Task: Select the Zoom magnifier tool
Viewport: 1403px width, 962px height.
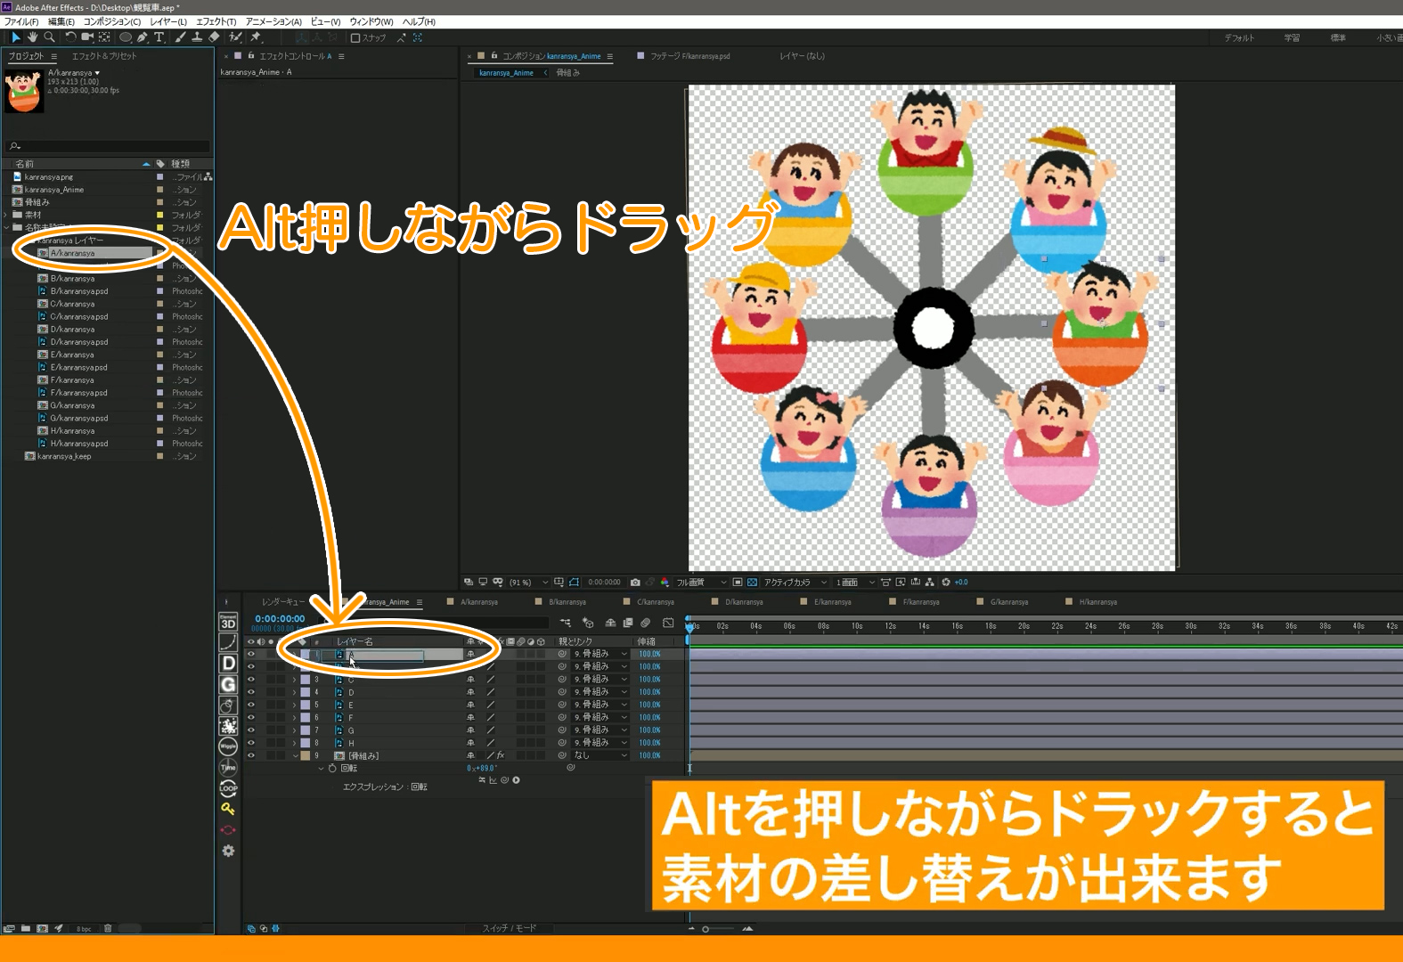Action: tap(49, 37)
